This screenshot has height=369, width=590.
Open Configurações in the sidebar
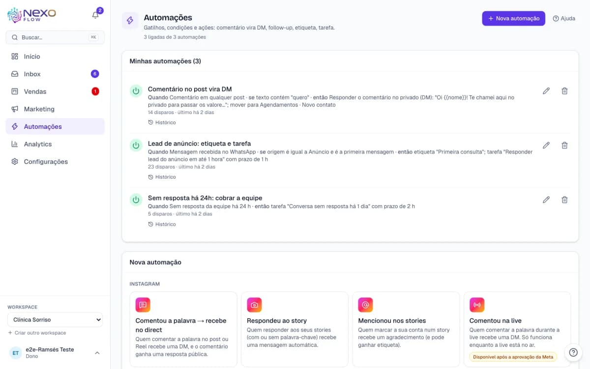[55, 161]
